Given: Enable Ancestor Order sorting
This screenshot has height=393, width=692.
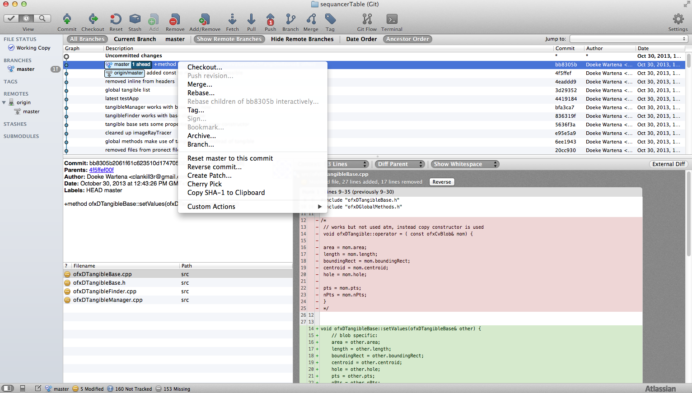Looking at the screenshot, I should coord(407,39).
